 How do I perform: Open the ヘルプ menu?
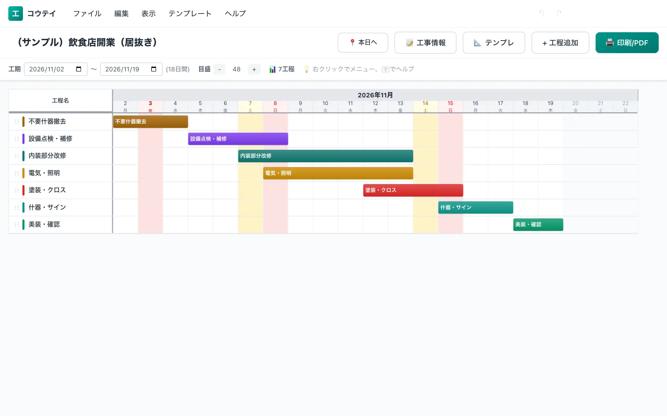click(235, 14)
